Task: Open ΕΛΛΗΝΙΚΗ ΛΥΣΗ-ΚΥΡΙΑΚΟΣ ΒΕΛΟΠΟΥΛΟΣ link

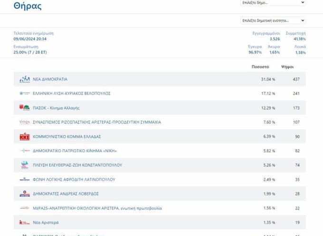Action: [x=72, y=93]
